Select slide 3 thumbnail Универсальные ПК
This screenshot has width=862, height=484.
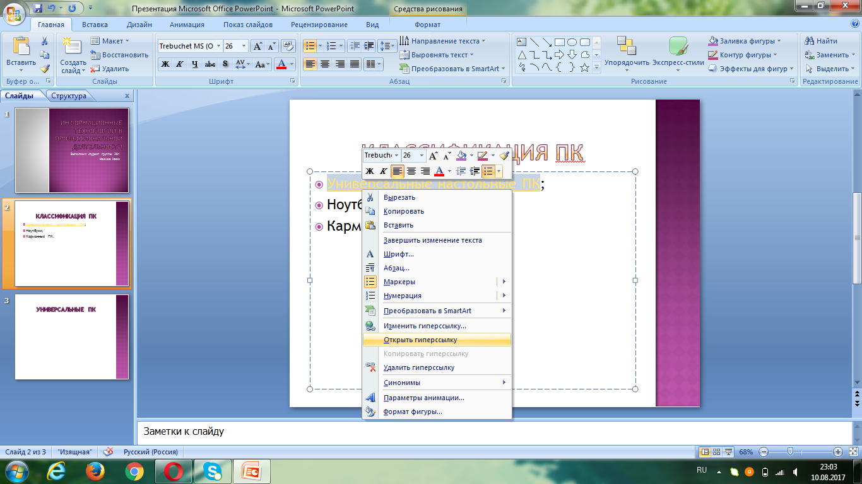(72, 337)
